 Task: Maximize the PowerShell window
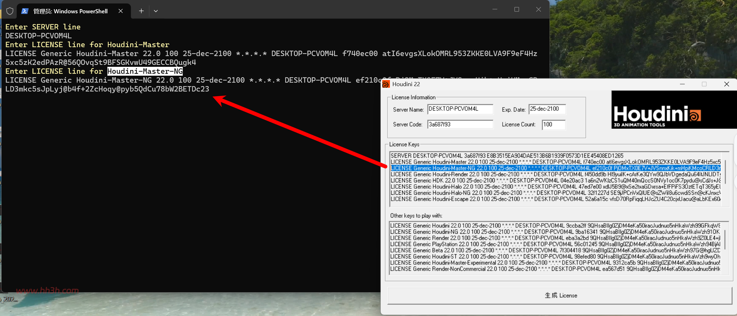517,9
